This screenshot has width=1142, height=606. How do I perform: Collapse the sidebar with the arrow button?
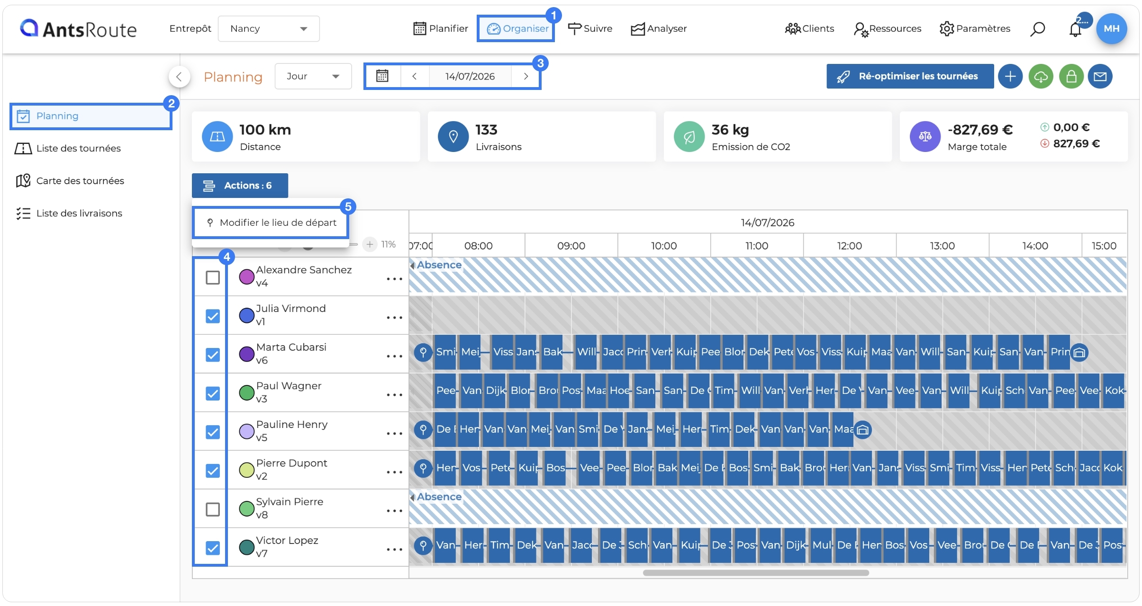[x=179, y=76]
